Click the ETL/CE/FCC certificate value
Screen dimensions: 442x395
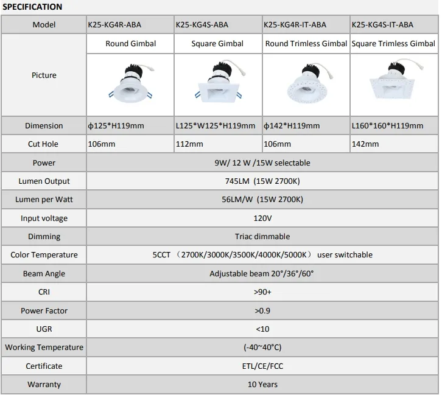(x=262, y=366)
